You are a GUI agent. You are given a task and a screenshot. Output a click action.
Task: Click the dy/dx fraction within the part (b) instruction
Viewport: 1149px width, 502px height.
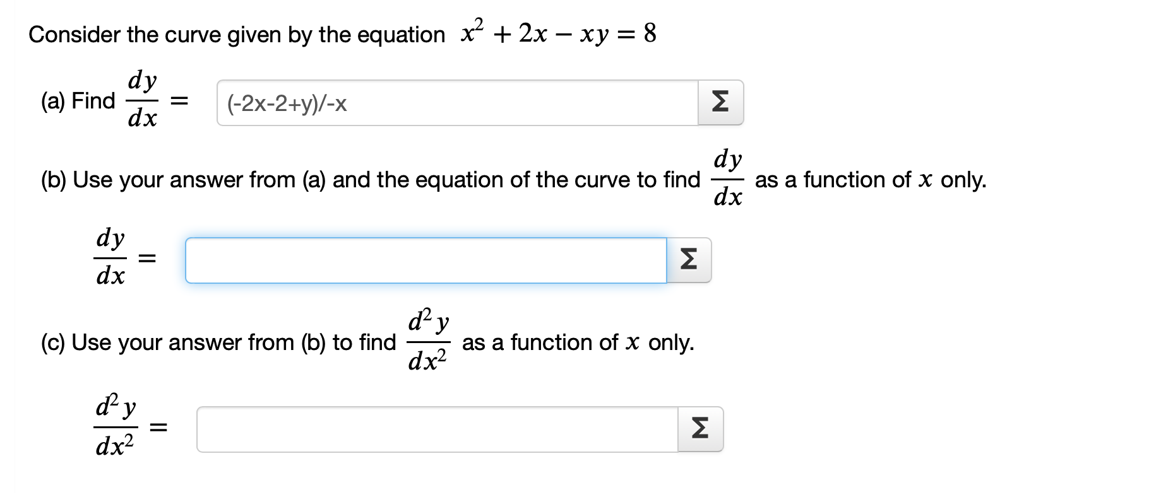[x=728, y=178]
